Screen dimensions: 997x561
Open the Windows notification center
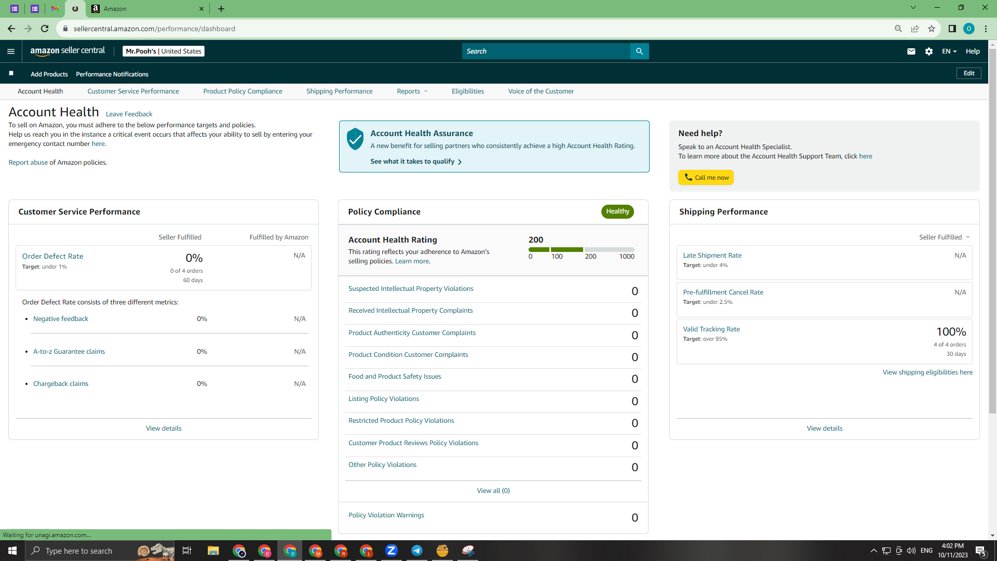(x=981, y=551)
